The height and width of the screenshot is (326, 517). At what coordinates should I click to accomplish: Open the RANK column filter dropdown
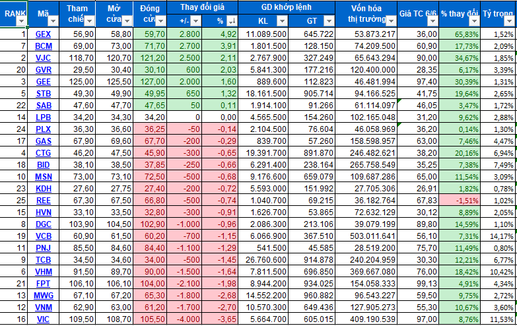click(21, 21)
